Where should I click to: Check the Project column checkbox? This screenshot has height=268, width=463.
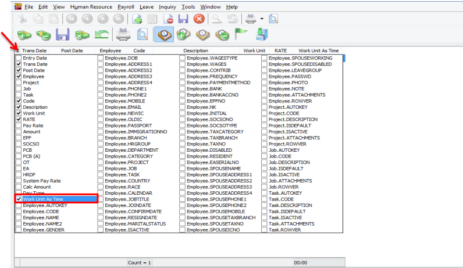click(19, 83)
